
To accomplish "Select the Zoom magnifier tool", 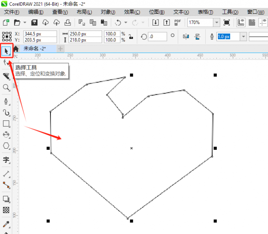I will coord(6,87).
